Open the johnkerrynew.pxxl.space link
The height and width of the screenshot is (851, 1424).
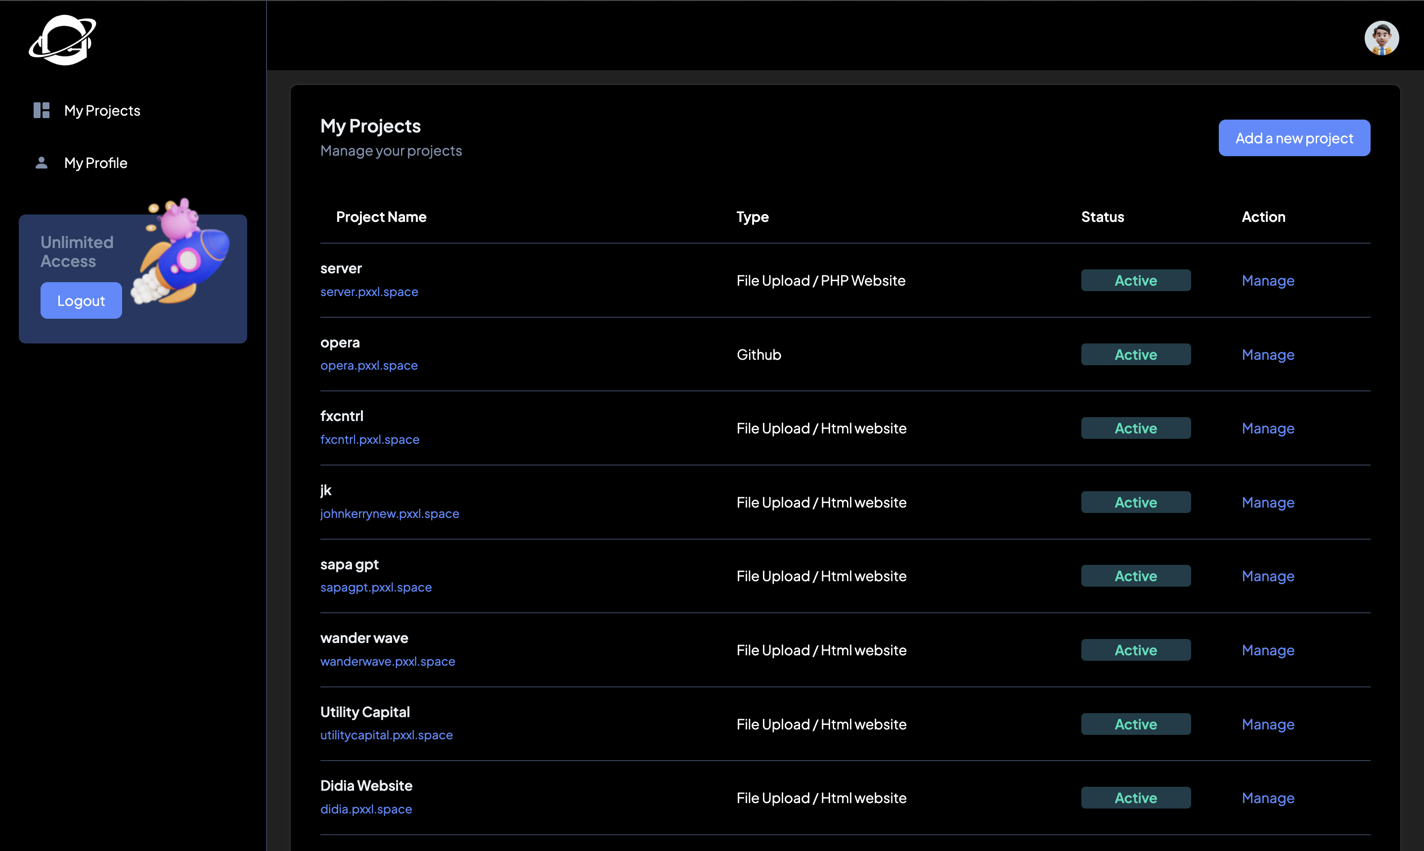(x=390, y=513)
